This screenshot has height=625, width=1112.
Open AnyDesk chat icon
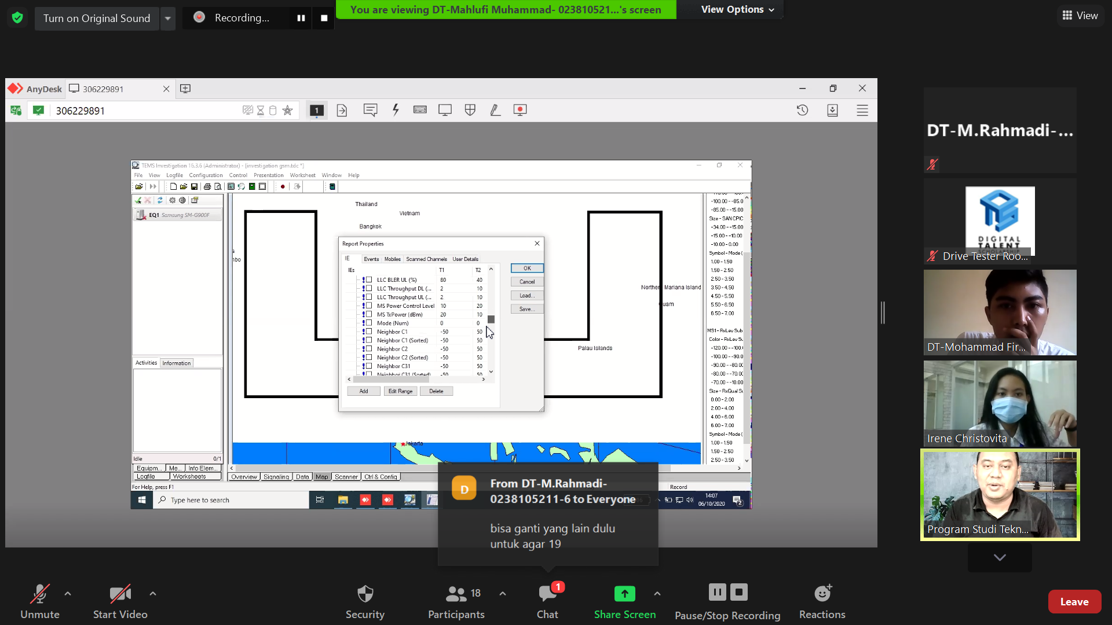[x=370, y=110]
